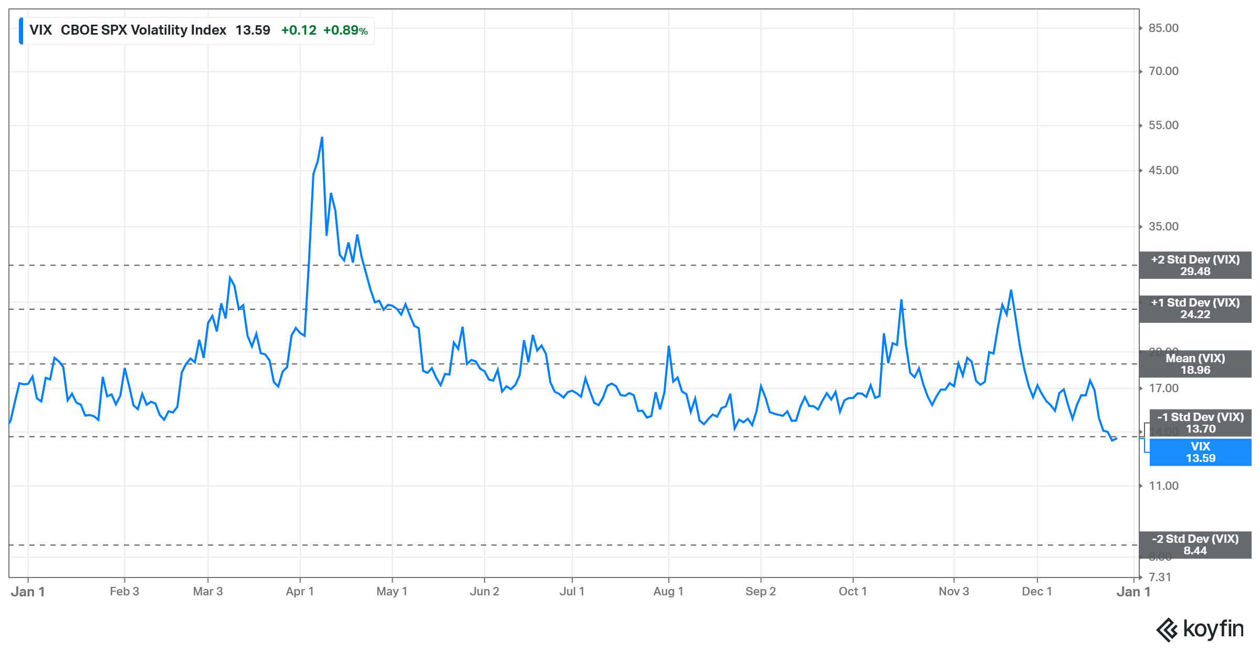Click the Dec 1 date on the x-axis

click(1037, 592)
